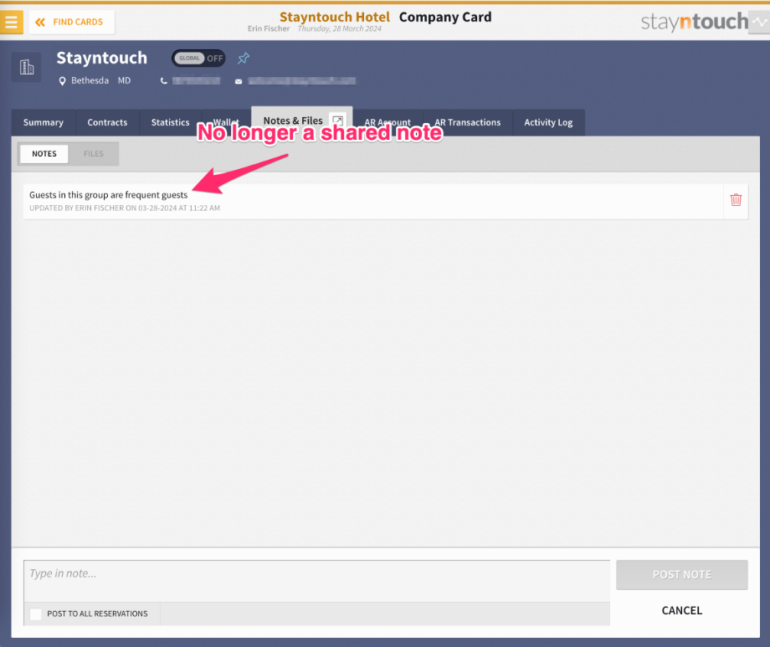Cancel the note entry
770x647 pixels.
681,611
